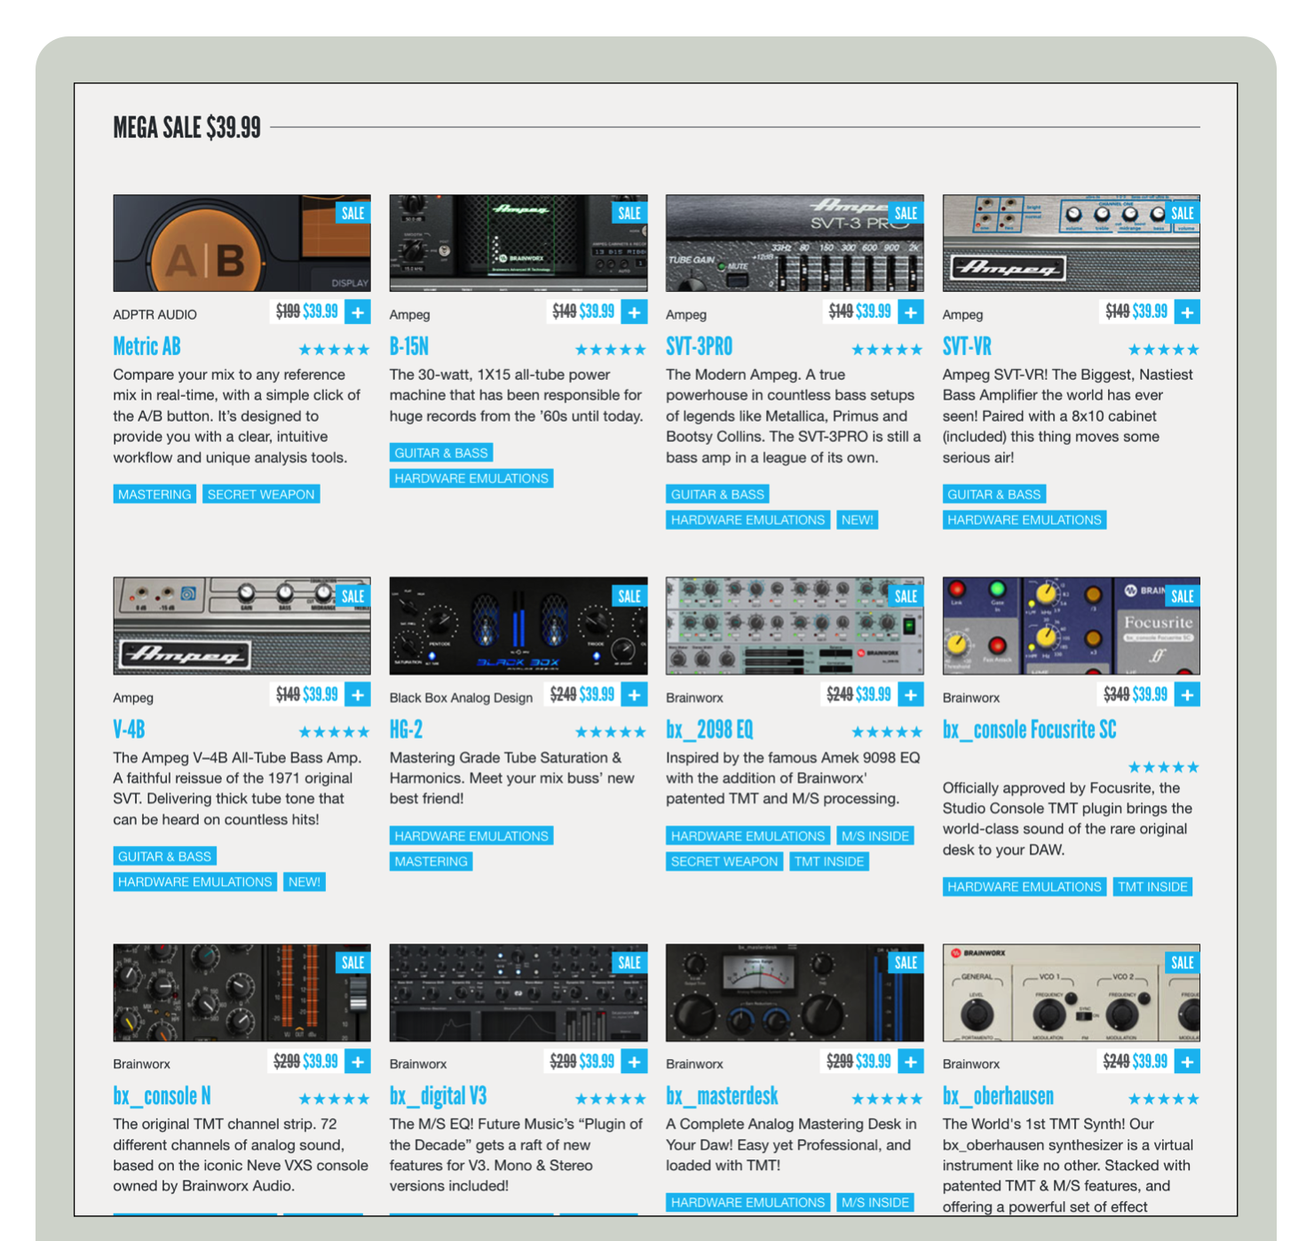Add bx_2098 EQ to cart with plus icon

(911, 694)
